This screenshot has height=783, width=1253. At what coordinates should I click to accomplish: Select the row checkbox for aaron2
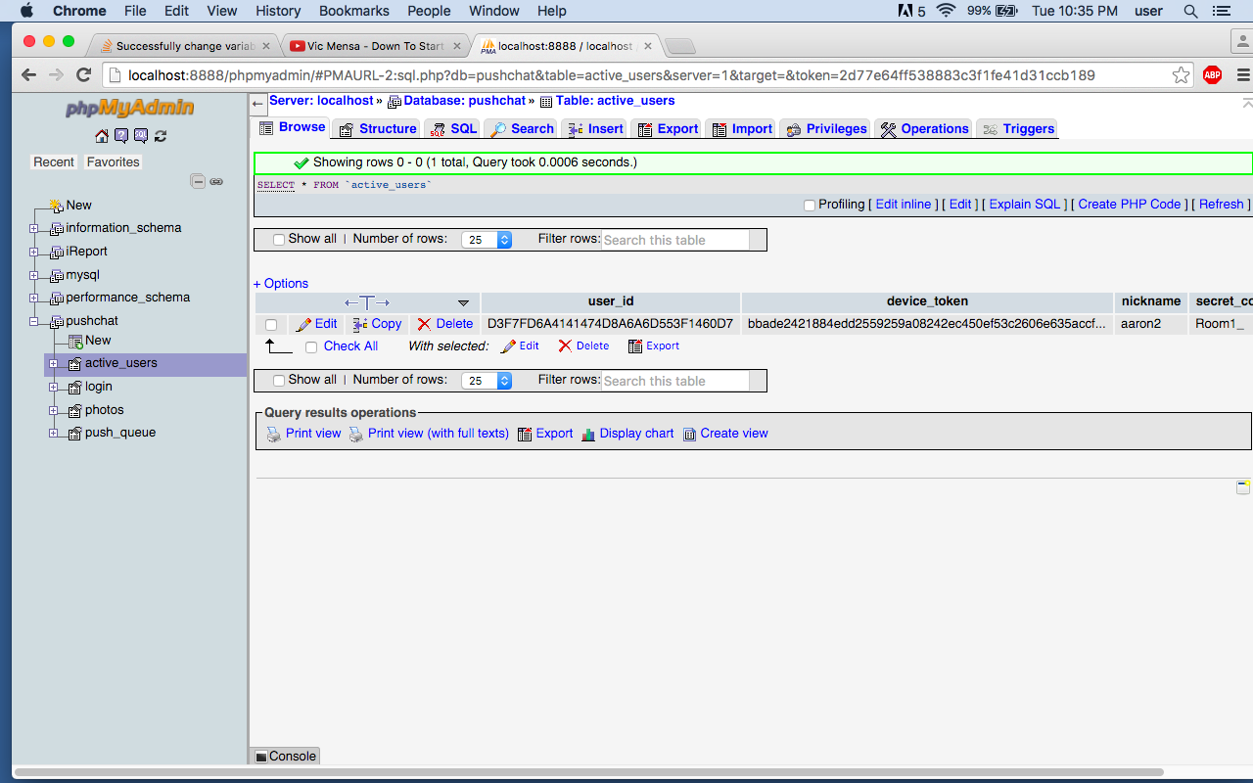pos(271,325)
